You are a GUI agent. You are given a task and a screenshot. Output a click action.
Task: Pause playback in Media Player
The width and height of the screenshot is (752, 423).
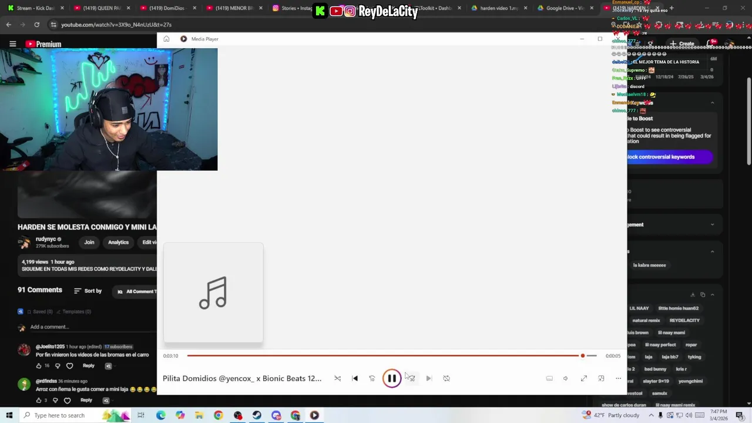click(x=392, y=378)
